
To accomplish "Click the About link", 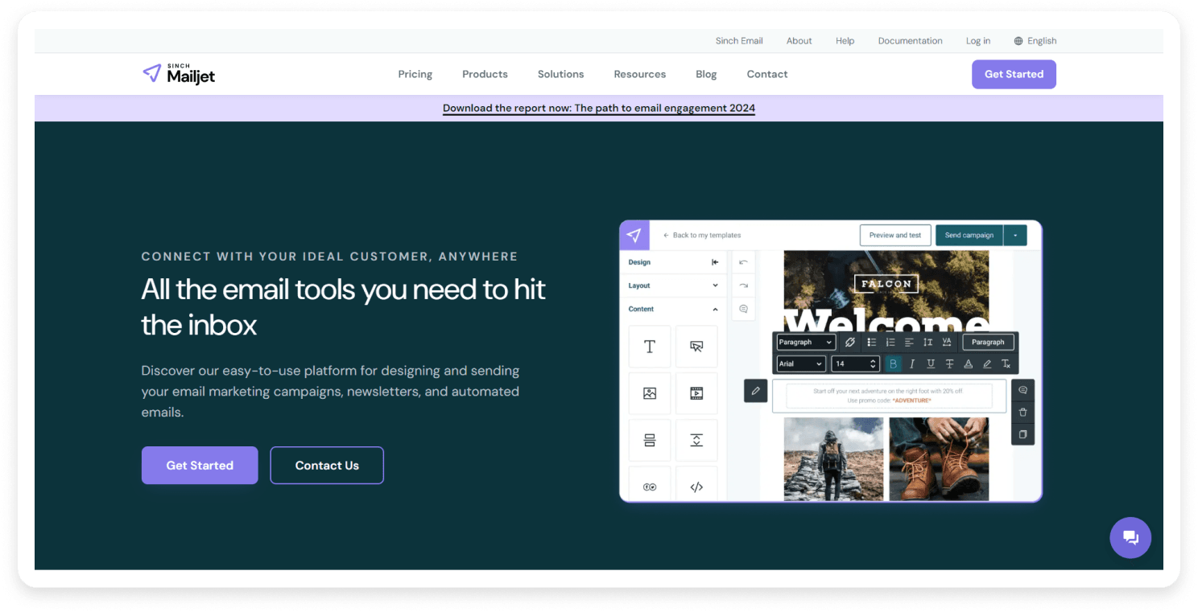I will (799, 41).
